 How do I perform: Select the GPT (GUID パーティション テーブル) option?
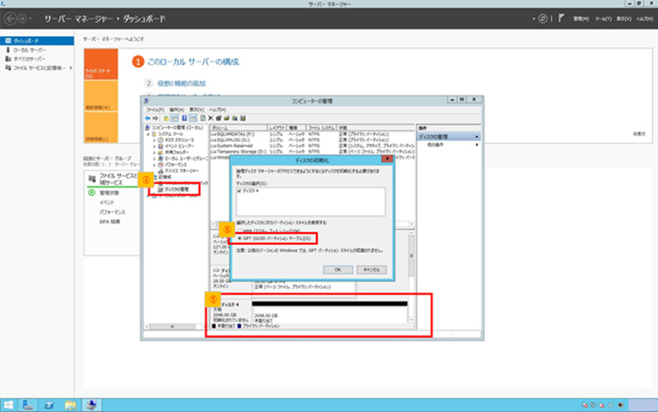[241, 238]
